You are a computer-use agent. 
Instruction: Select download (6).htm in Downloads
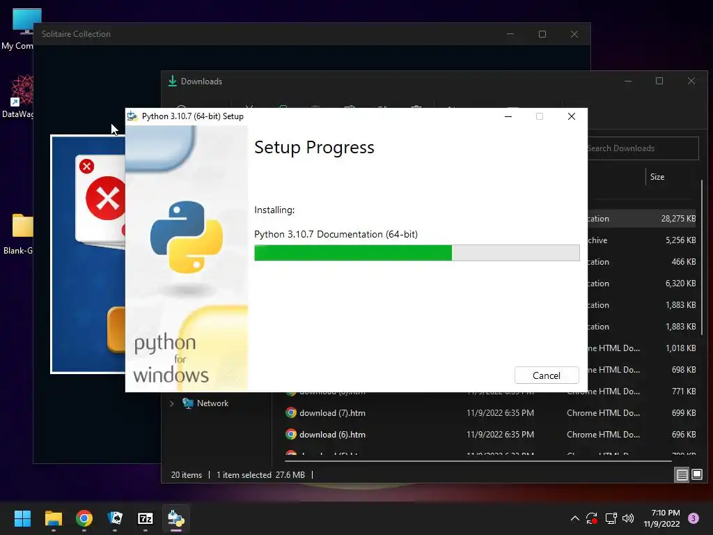[332, 435]
